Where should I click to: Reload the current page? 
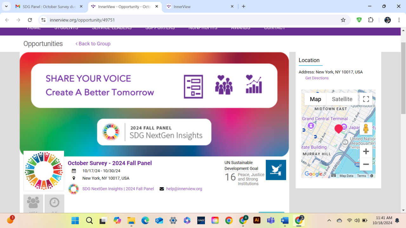[30, 20]
